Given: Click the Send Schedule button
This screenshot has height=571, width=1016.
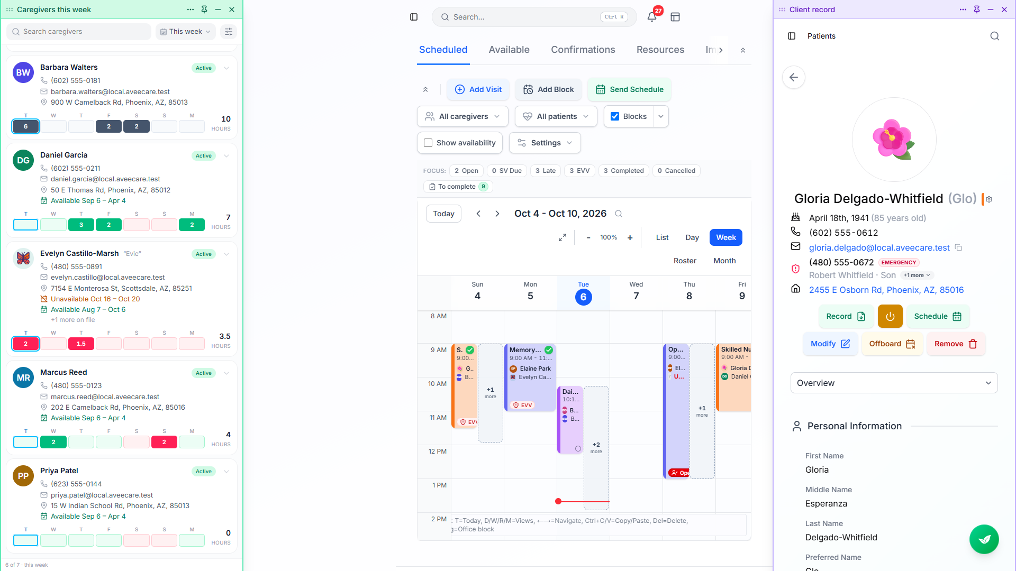Looking at the screenshot, I should coord(629,89).
